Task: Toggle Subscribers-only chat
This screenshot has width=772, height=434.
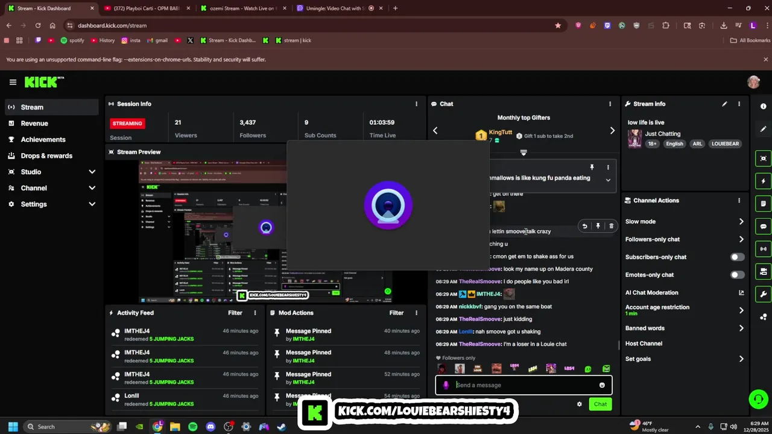Action: (737, 257)
